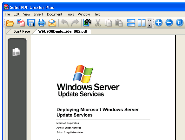The image size is (185, 140).
Task: Click the Open folder icon
Action: [10, 23]
